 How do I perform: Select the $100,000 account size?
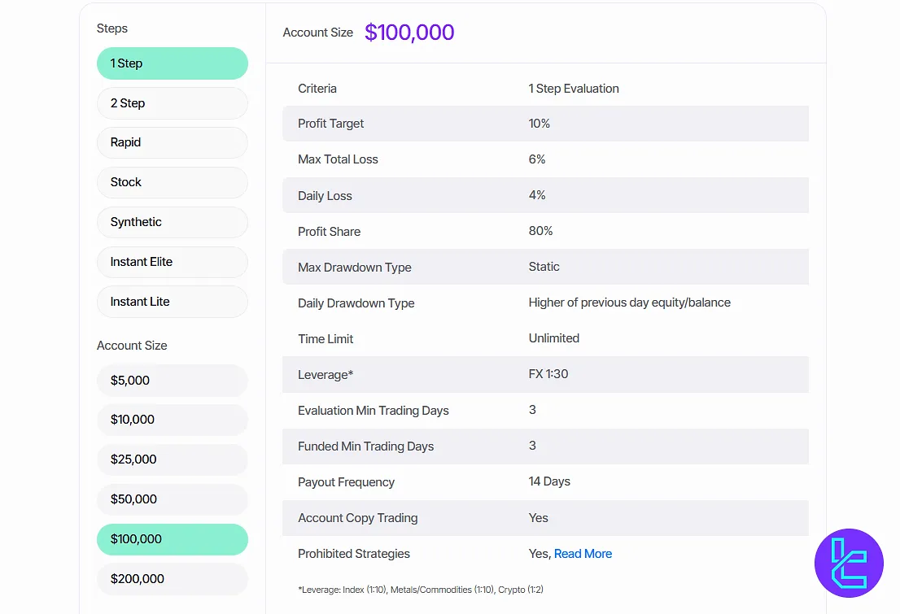point(172,539)
